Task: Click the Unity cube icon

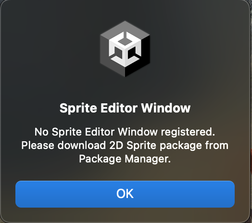Action: [x=125, y=49]
